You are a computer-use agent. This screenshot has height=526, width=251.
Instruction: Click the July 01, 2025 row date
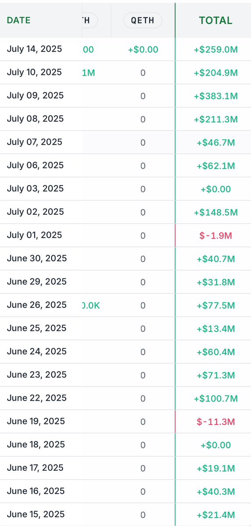point(35,235)
